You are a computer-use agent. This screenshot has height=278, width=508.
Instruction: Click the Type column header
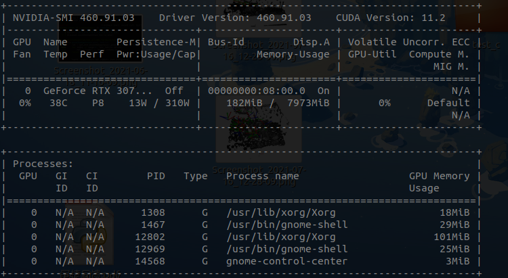[x=196, y=176]
